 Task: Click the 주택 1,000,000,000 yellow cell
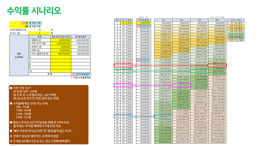tap(61, 44)
